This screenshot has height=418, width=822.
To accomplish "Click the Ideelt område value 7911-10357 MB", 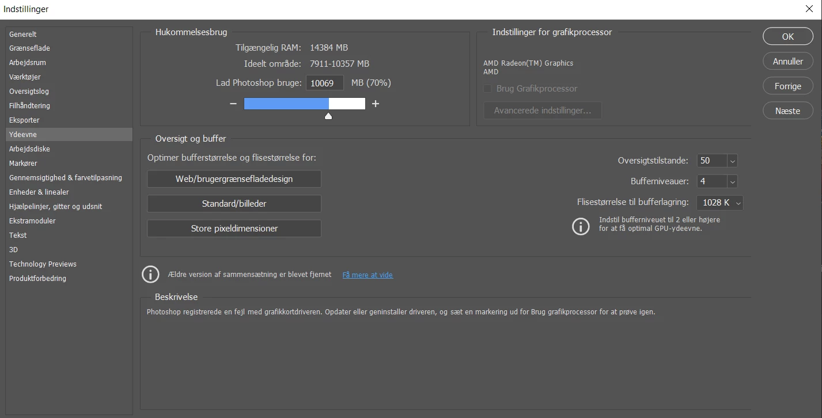I will click(x=339, y=64).
